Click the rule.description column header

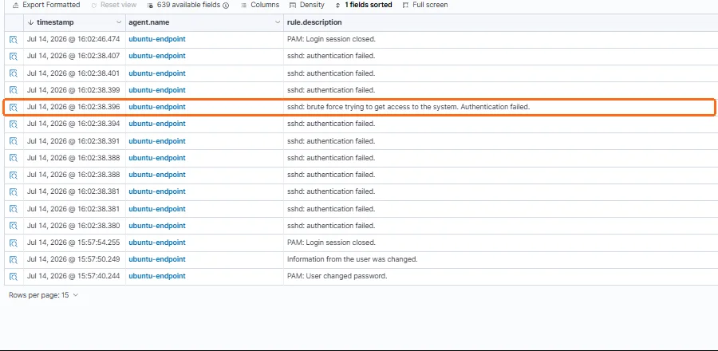tap(314, 22)
